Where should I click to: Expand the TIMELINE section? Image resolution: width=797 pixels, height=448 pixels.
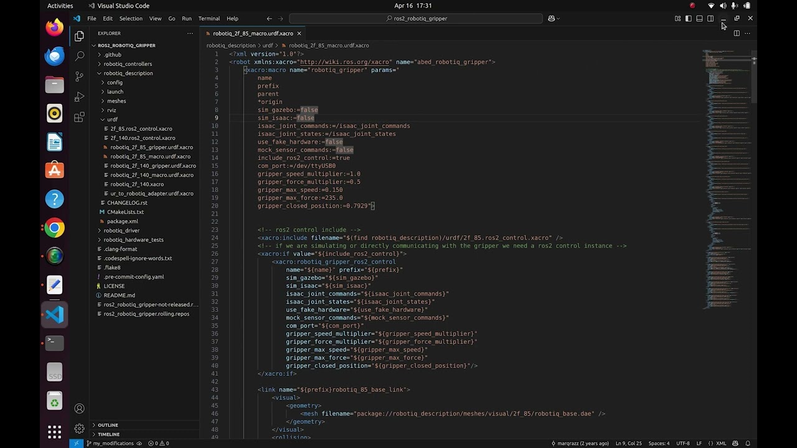click(108, 434)
